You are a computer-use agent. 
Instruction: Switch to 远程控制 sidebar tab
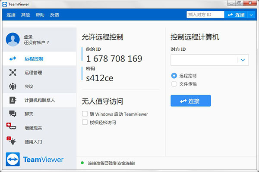(x=39, y=58)
